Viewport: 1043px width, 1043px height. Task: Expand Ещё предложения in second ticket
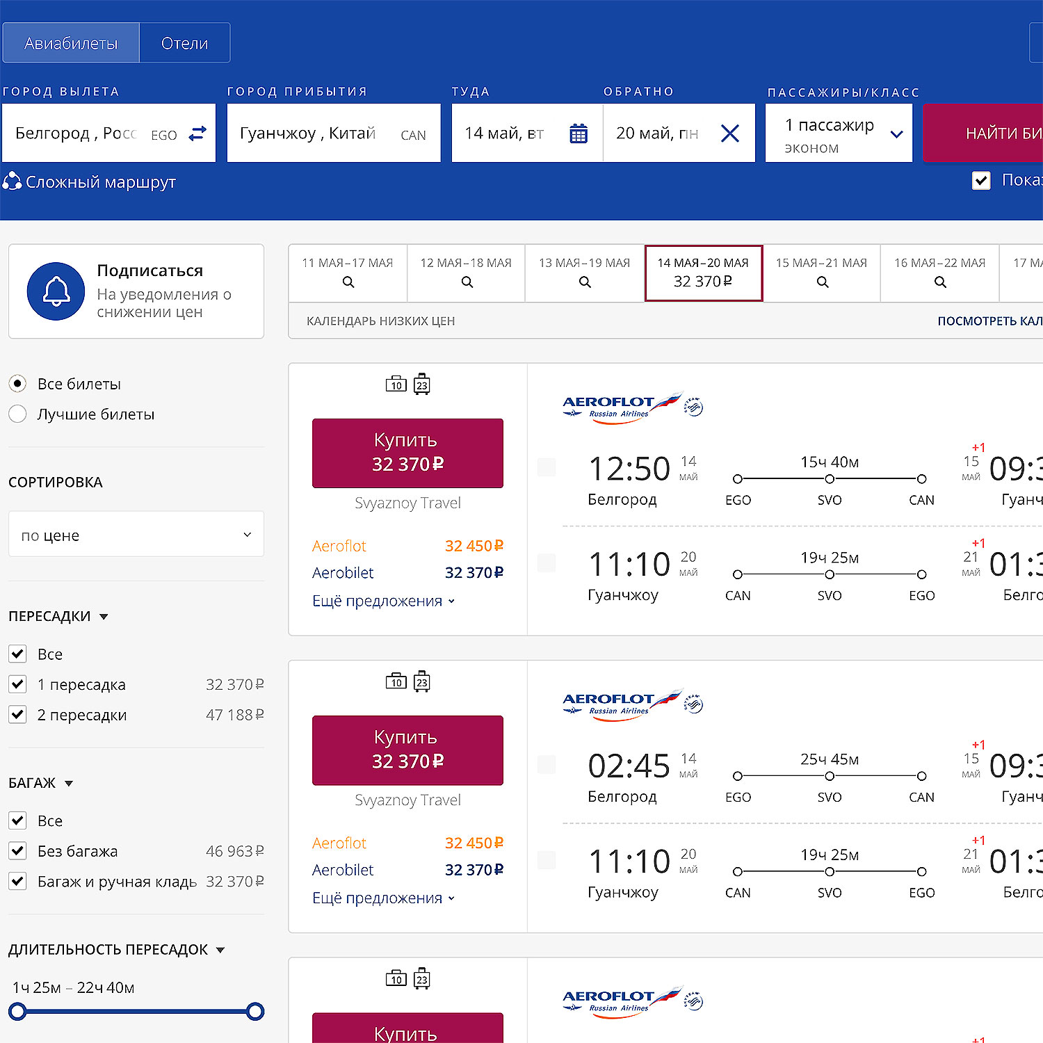pos(383,898)
